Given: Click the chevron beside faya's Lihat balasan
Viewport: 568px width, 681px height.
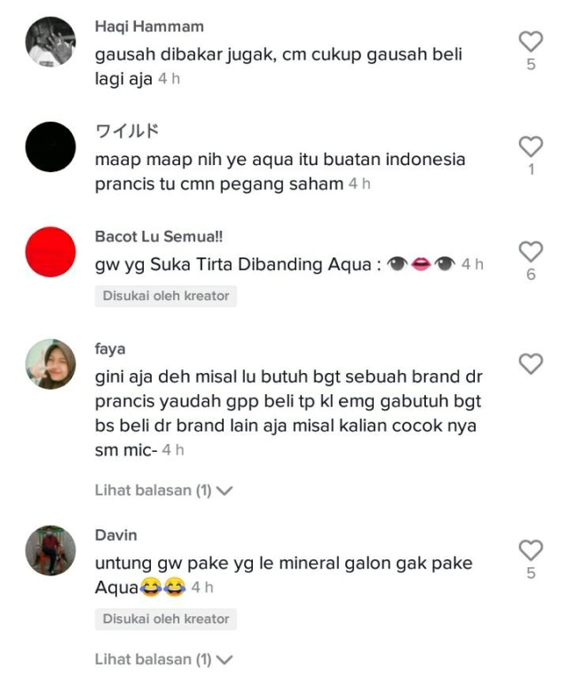Looking at the screenshot, I should point(225,491).
